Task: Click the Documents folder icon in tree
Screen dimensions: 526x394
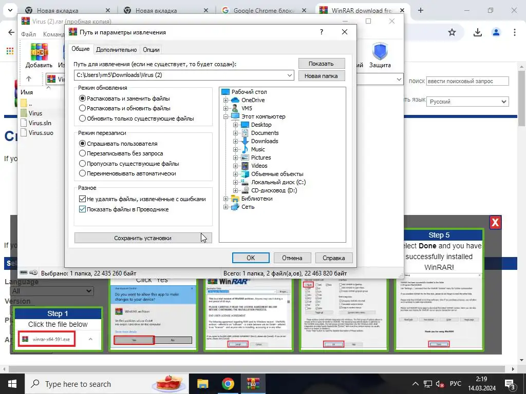Action: [245, 133]
